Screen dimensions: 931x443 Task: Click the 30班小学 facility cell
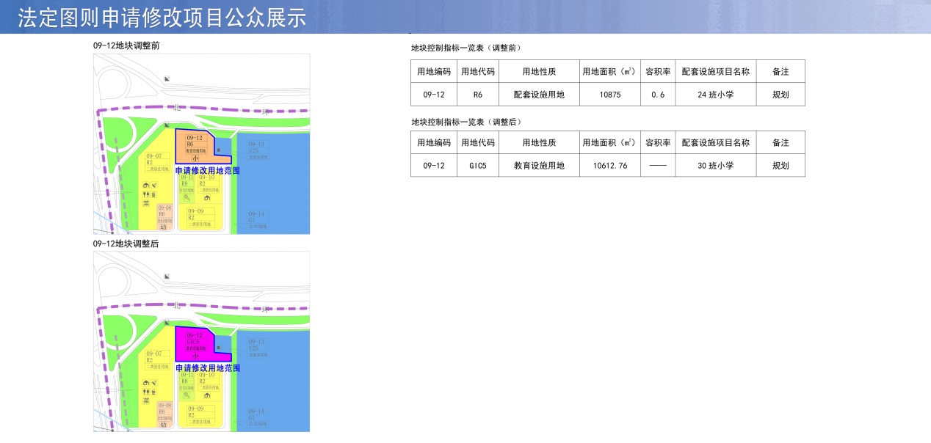715,166
